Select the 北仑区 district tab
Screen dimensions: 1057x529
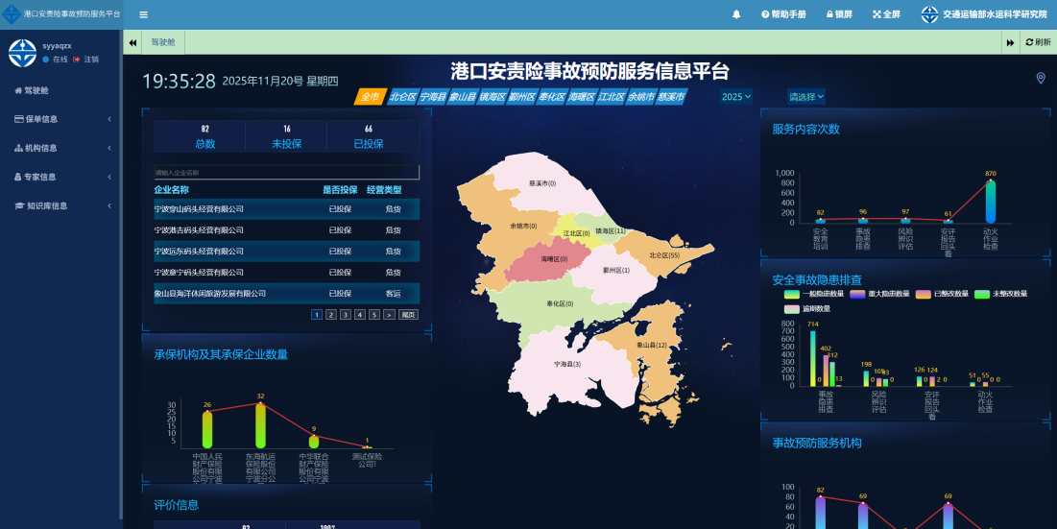pyautogui.click(x=402, y=97)
